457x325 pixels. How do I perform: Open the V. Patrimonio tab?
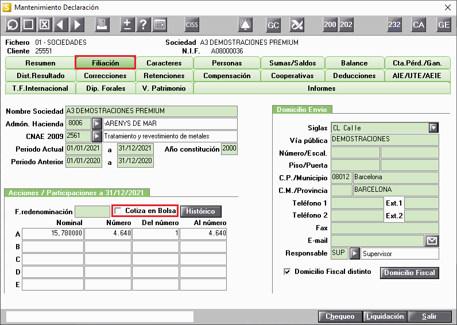point(164,88)
